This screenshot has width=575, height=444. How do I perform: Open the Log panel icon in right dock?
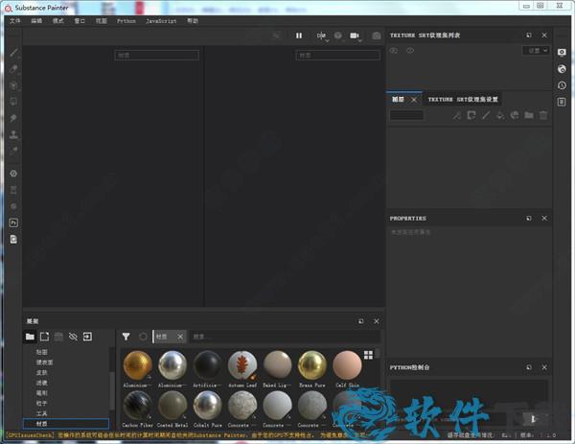point(562,102)
